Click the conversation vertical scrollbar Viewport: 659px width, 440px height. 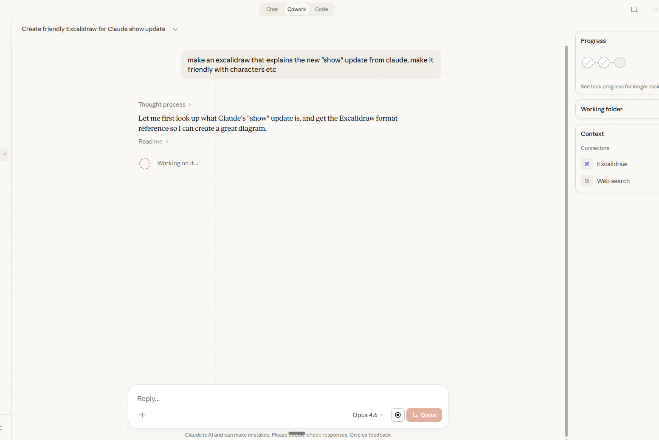(x=566, y=241)
